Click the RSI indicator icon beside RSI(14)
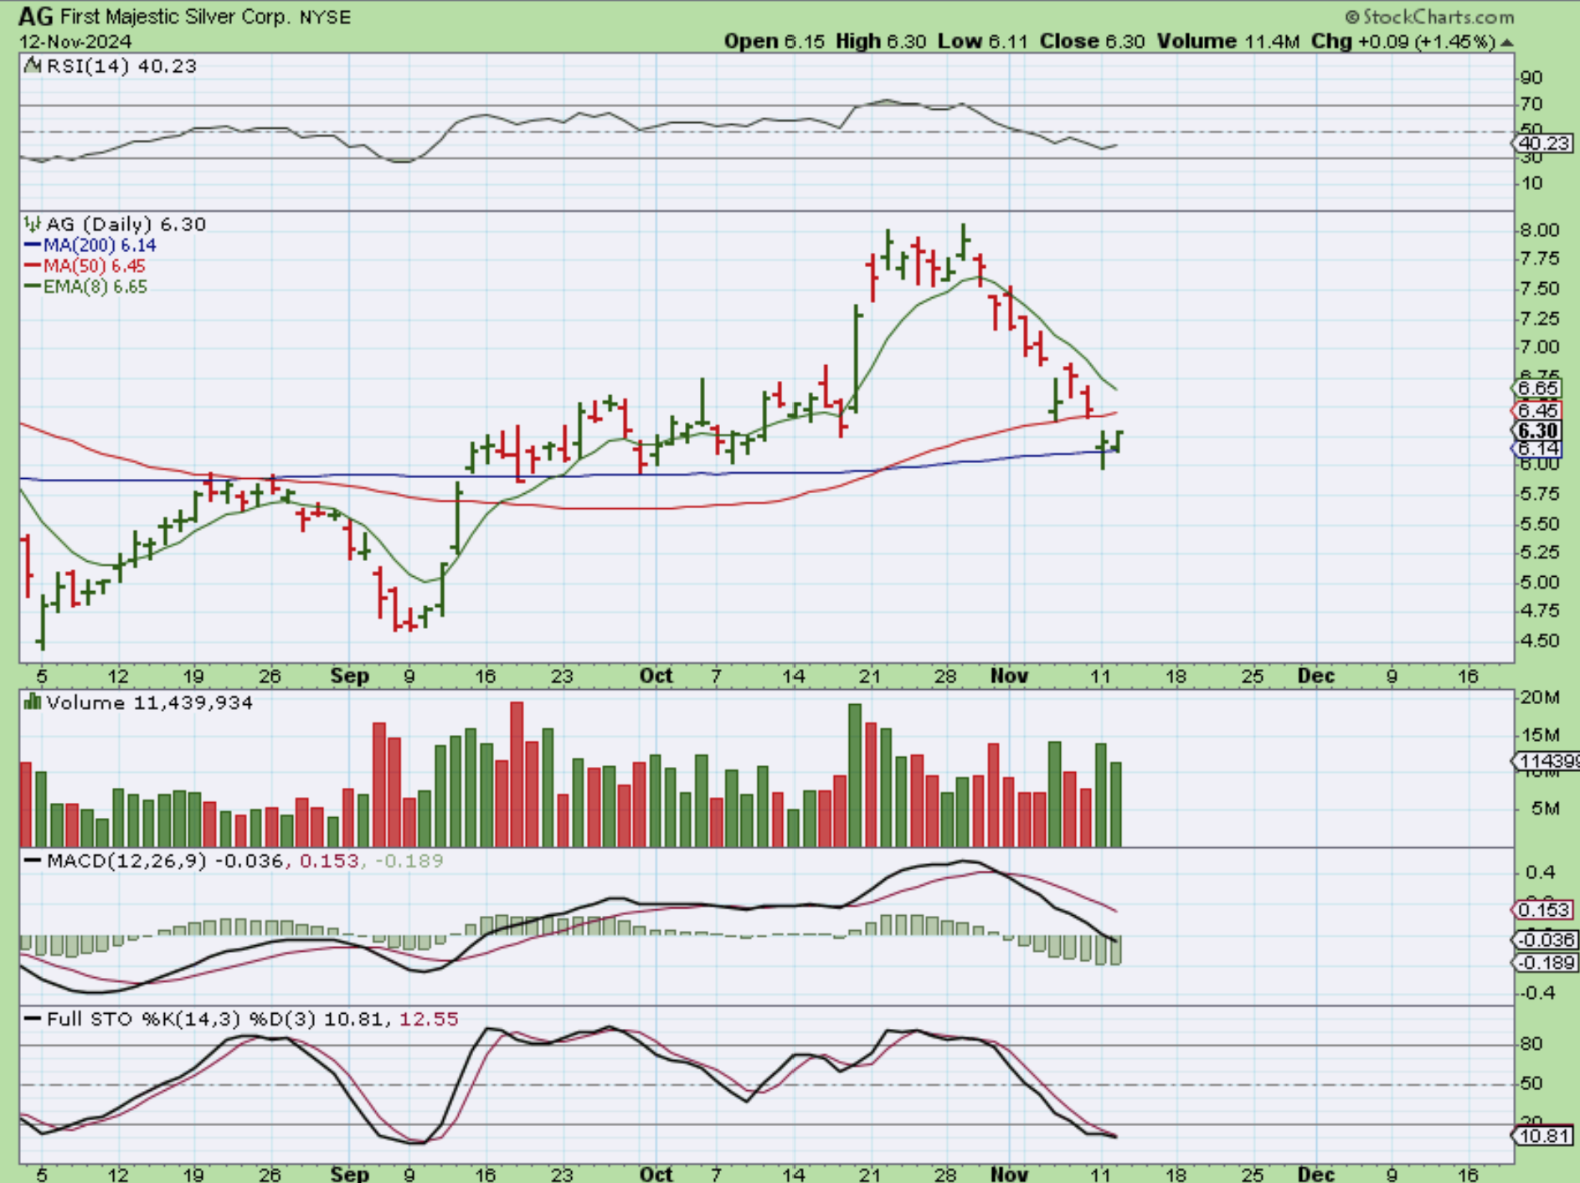The width and height of the screenshot is (1580, 1183). click(32, 65)
